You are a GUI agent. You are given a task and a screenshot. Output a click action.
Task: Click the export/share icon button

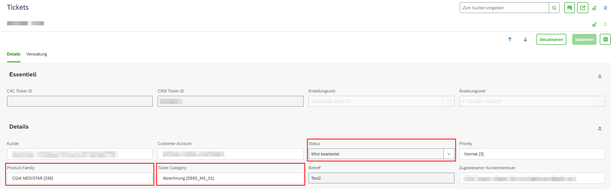point(583,8)
